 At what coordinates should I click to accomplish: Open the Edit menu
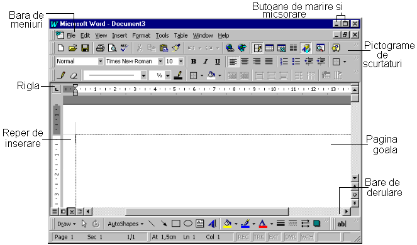pos(85,35)
